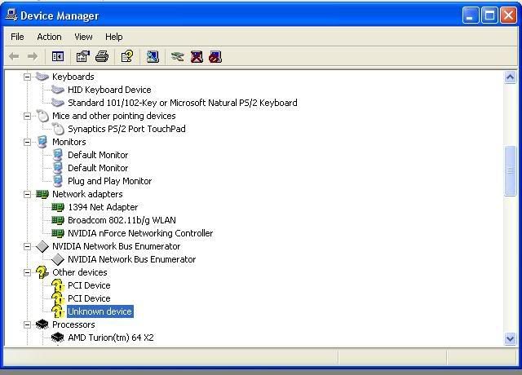Select NVIDIA nForce Networking Controller

(x=140, y=233)
